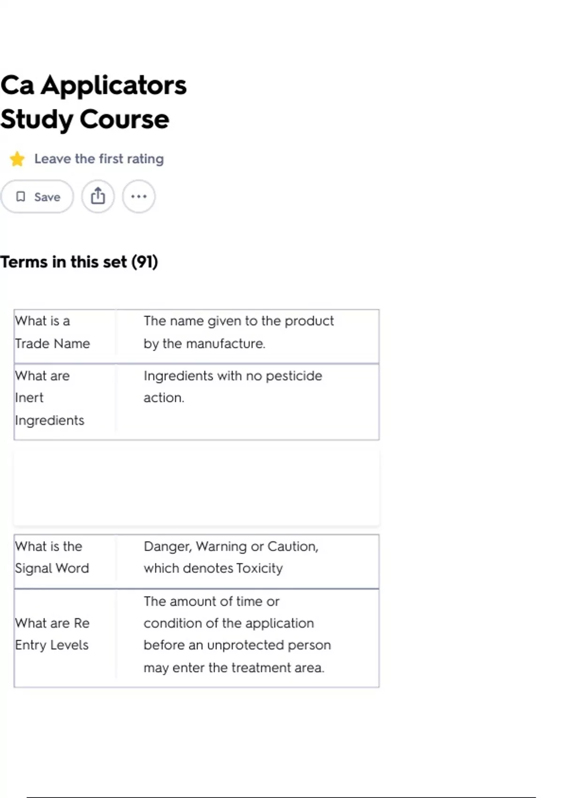
Task: Click the 'Leave the first rating' link
Action: tap(99, 159)
